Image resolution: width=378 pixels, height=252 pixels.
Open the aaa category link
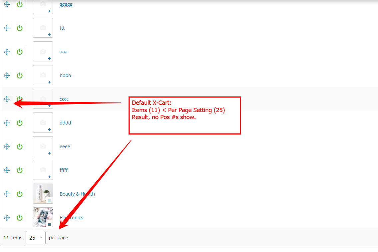(63, 52)
